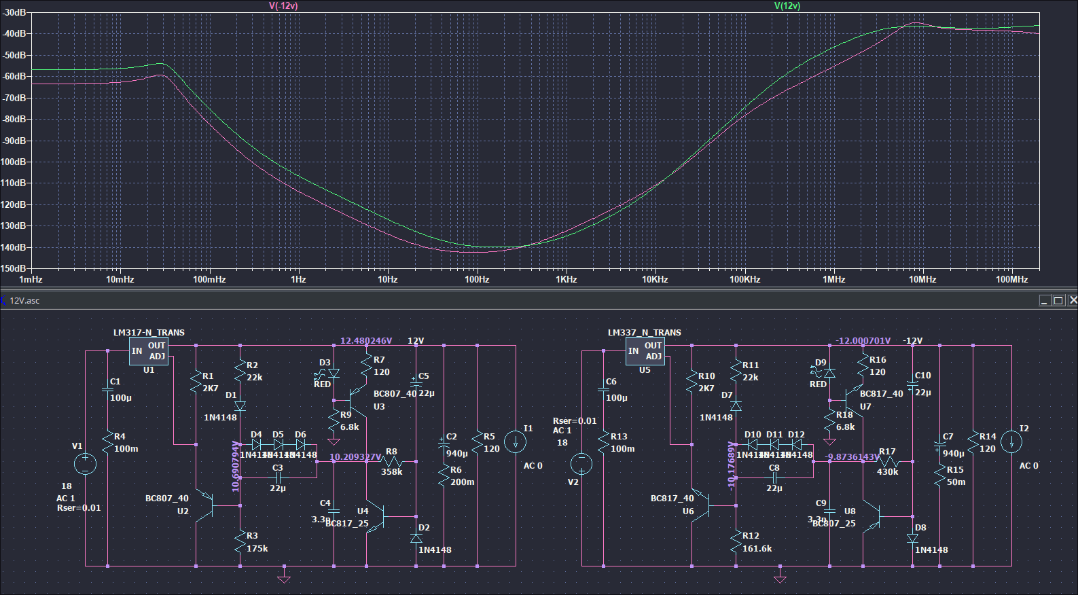Click the -12.000701V voltage label
This screenshot has width=1078, height=595.
click(x=863, y=341)
